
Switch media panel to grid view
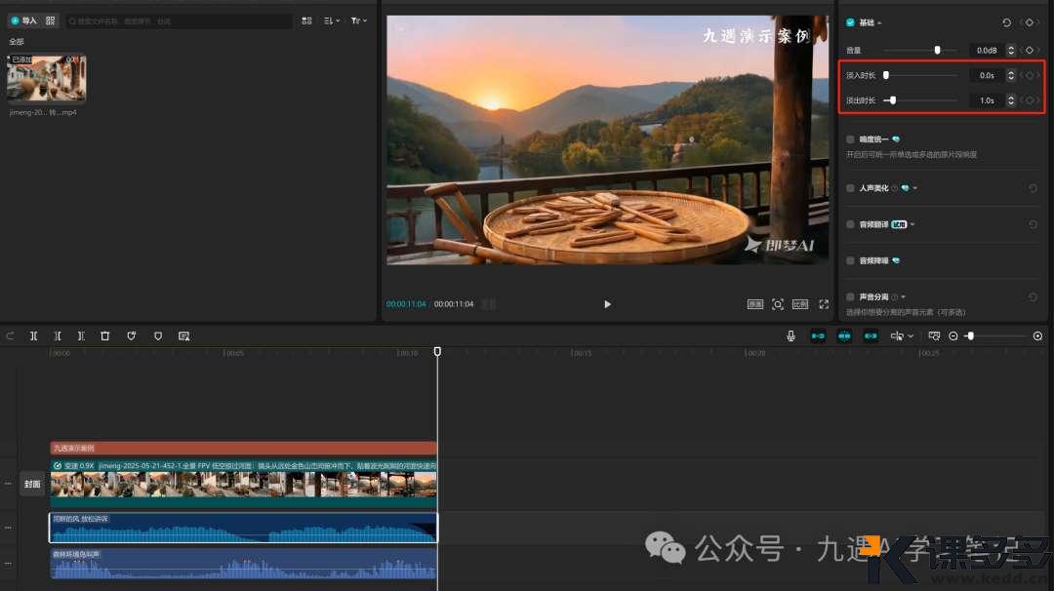click(x=306, y=20)
